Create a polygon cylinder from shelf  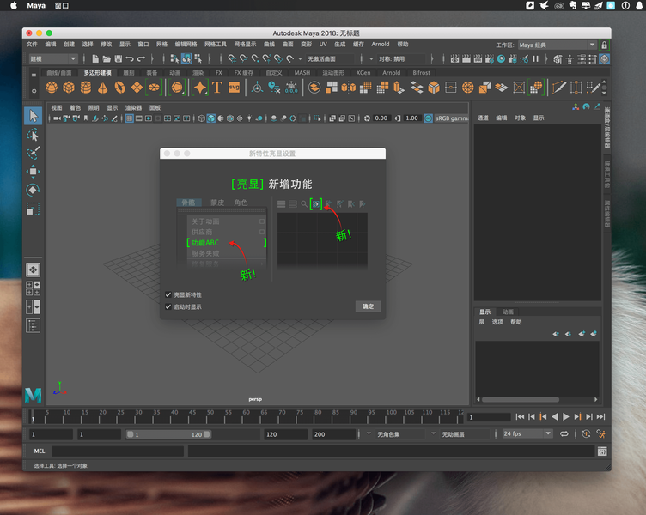(86, 88)
